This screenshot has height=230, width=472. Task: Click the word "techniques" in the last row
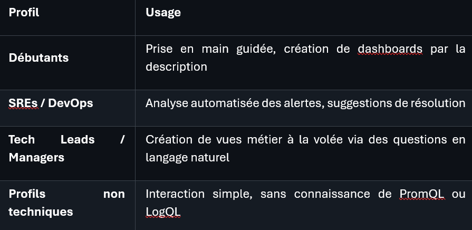[41, 212]
